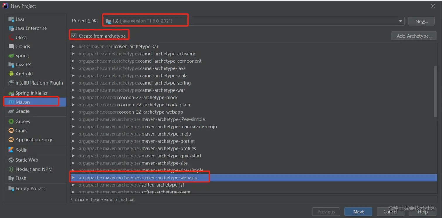
Task: Open Help from the dialog
Action: (423, 212)
